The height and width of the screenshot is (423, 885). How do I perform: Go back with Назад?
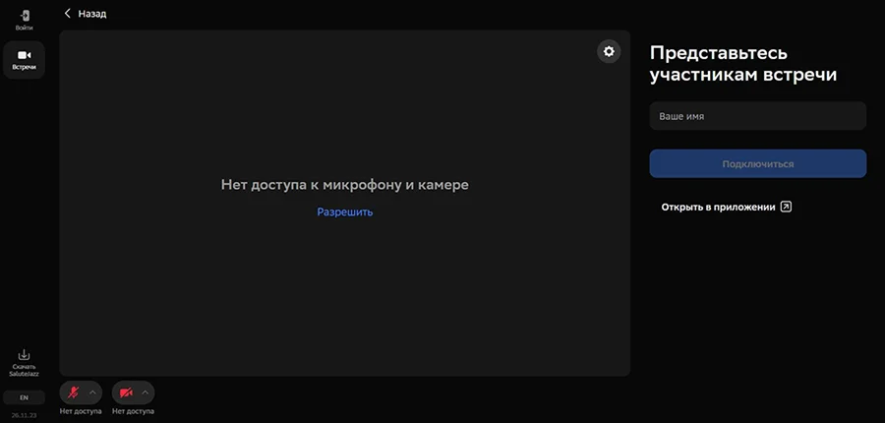pos(86,14)
